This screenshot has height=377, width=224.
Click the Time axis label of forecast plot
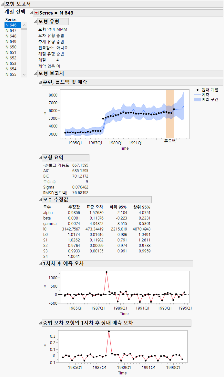(x=124, y=148)
